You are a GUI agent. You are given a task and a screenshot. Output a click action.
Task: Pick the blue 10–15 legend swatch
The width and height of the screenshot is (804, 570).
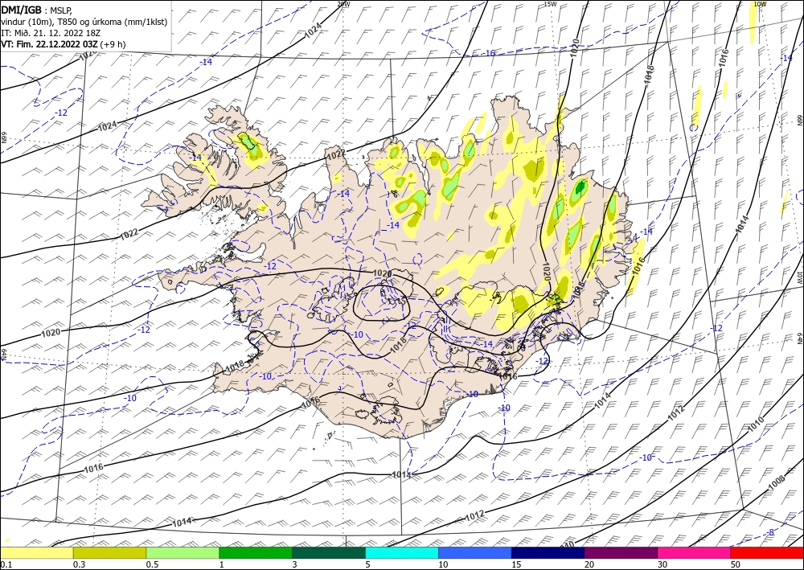tap(475, 553)
